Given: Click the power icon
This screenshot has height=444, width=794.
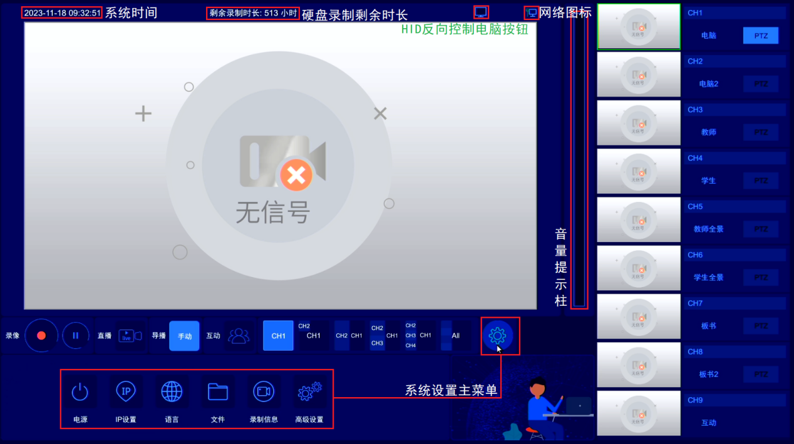Looking at the screenshot, I should (x=80, y=392).
